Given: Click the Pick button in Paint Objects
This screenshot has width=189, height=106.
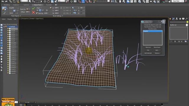Looking at the screenshot, I should pos(148,50).
